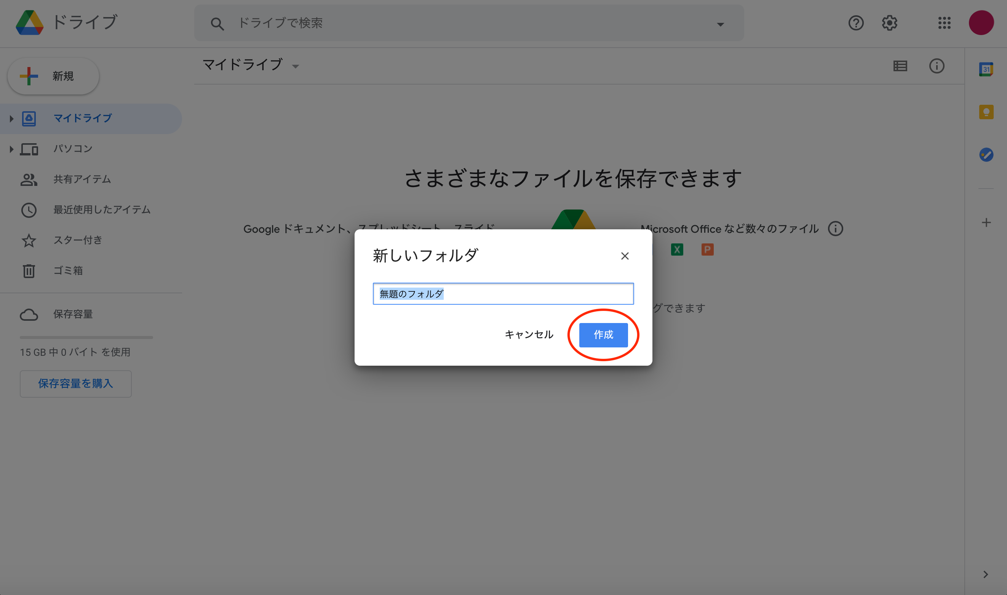Show details info icon in toolbar
Image resolution: width=1007 pixels, height=595 pixels.
click(937, 66)
